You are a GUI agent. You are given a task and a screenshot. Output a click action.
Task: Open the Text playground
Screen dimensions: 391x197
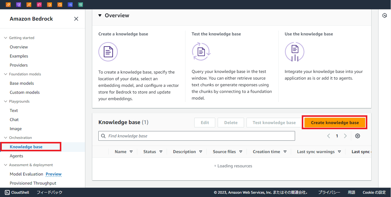[x=14, y=110]
